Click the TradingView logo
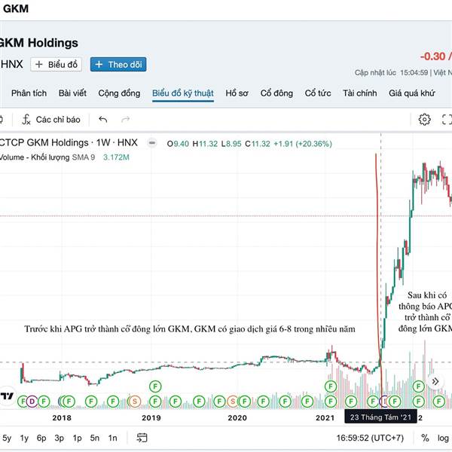 7,396
